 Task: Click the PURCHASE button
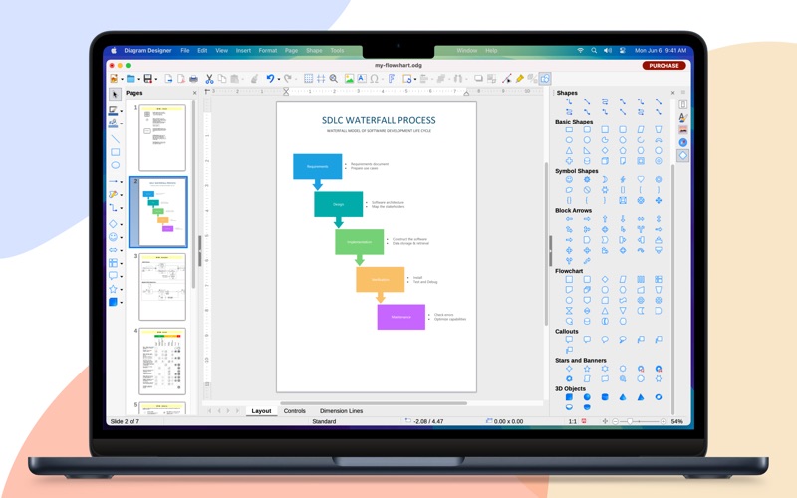point(664,65)
